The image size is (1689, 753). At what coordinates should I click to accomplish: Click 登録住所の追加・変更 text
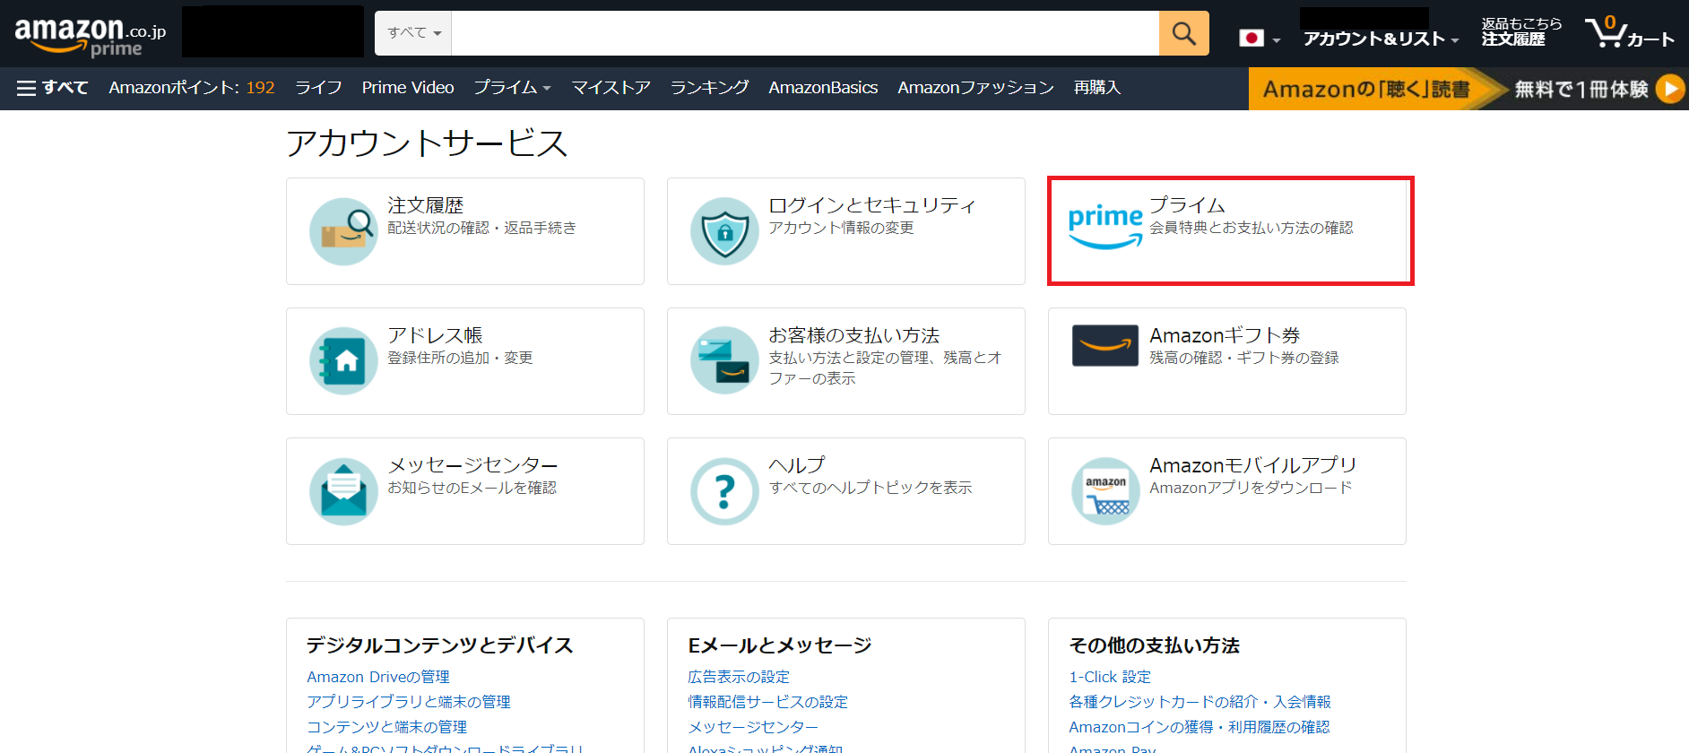click(x=460, y=358)
